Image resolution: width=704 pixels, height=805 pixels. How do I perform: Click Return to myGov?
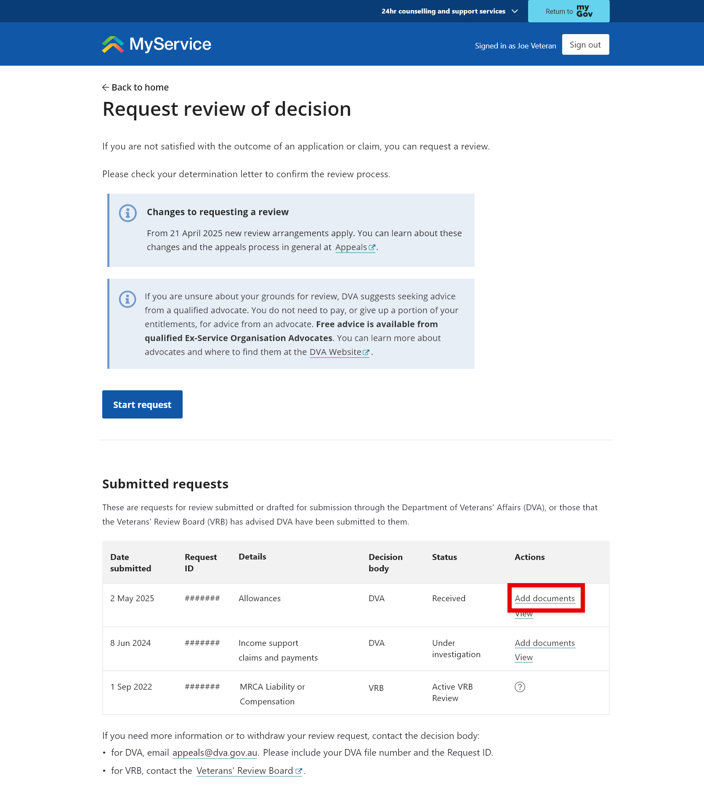[x=569, y=11]
